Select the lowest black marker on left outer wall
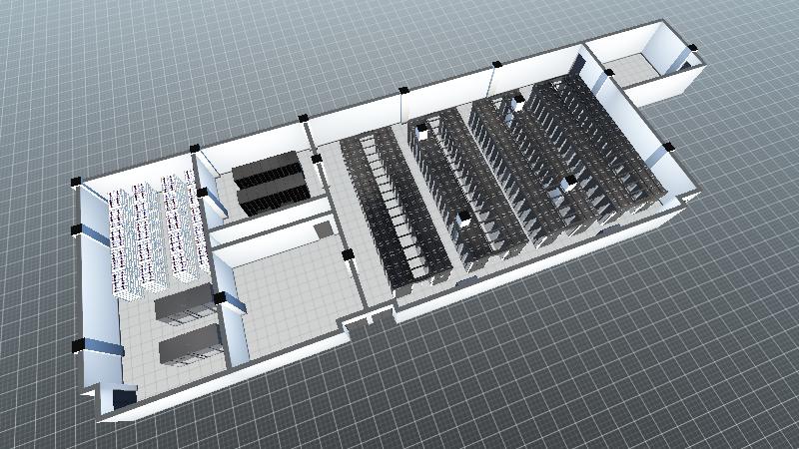The width and height of the screenshot is (799, 449). [x=77, y=346]
